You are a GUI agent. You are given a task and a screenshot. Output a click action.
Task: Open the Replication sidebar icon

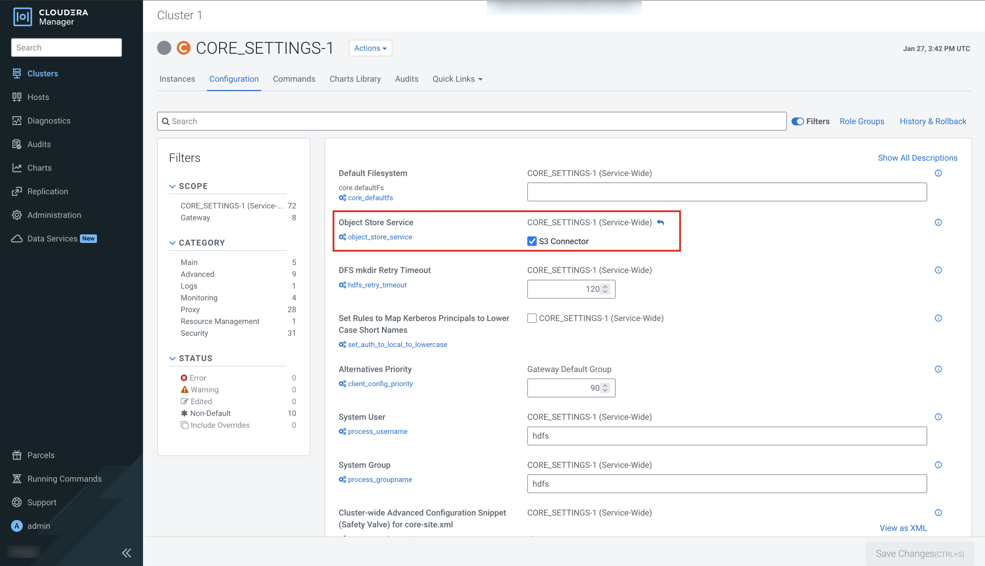click(x=17, y=191)
